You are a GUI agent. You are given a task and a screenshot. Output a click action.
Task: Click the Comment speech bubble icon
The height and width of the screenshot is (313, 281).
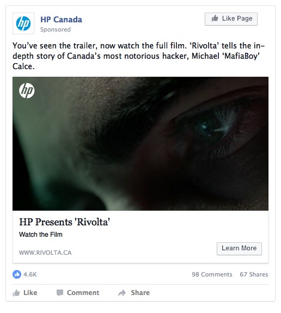(60, 293)
